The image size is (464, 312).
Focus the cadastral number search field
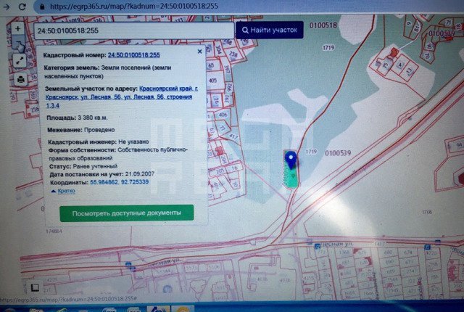click(133, 30)
